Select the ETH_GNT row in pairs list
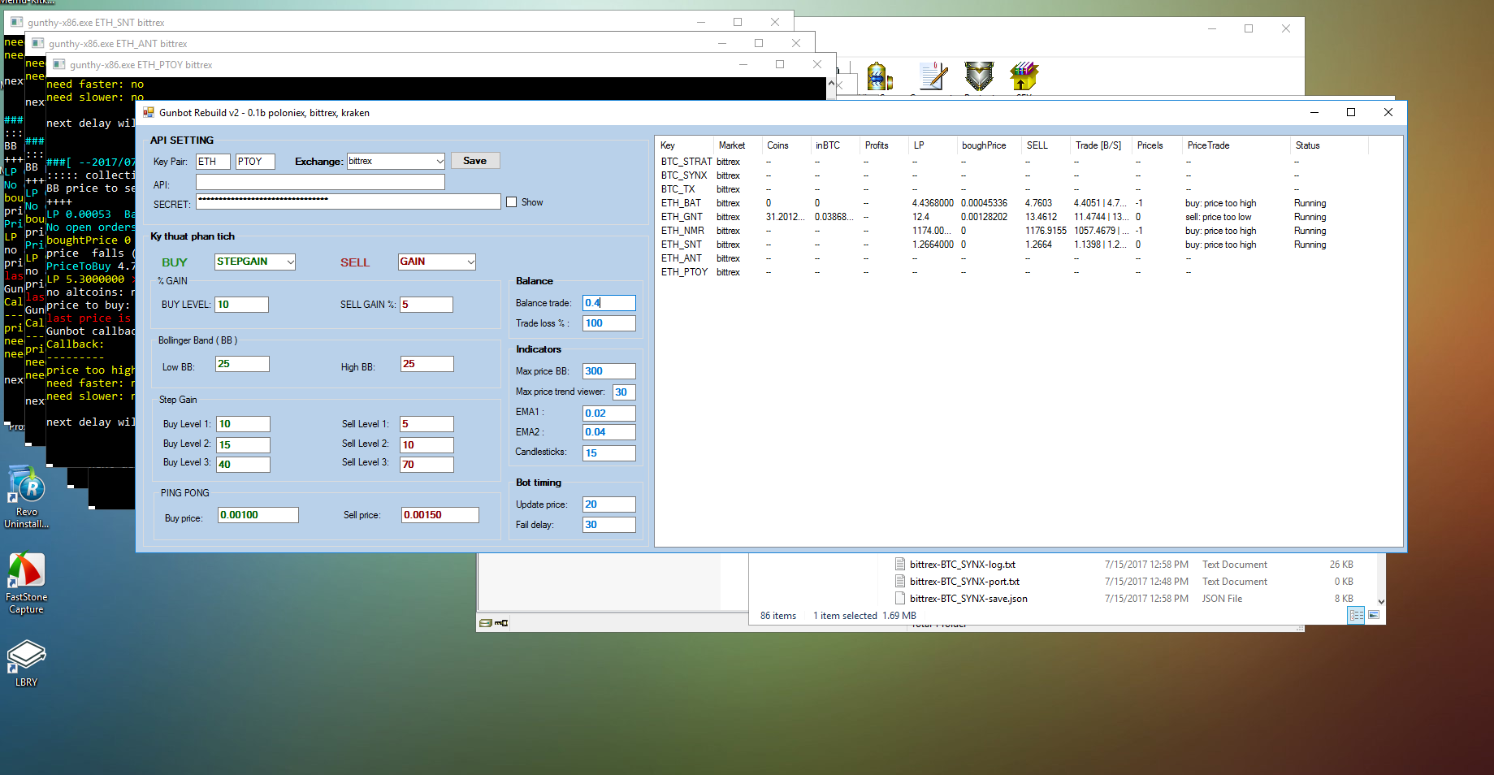 (682, 217)
